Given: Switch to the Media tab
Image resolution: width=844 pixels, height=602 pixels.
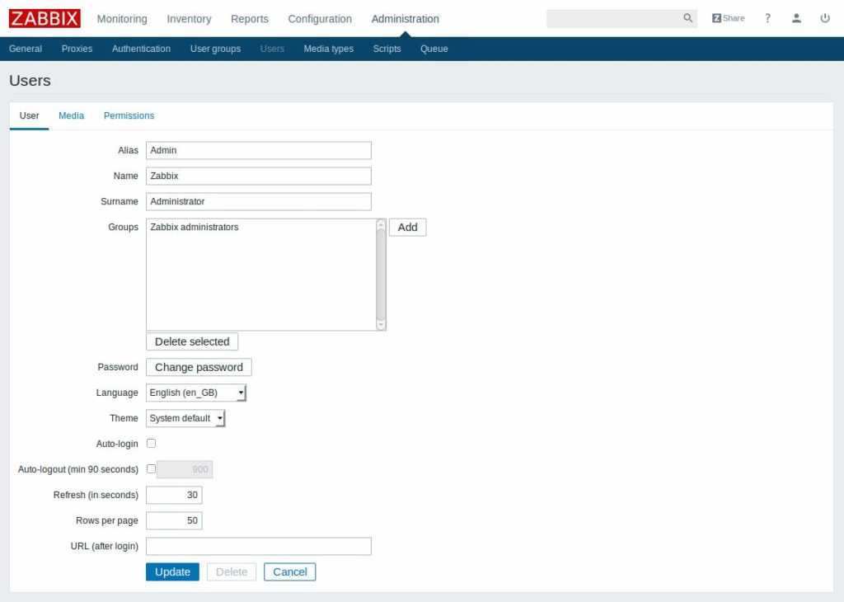Looking at the screenshot, I should 71,115.
